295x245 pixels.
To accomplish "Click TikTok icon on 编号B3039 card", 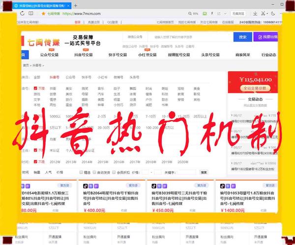I will tap(154, 186).
